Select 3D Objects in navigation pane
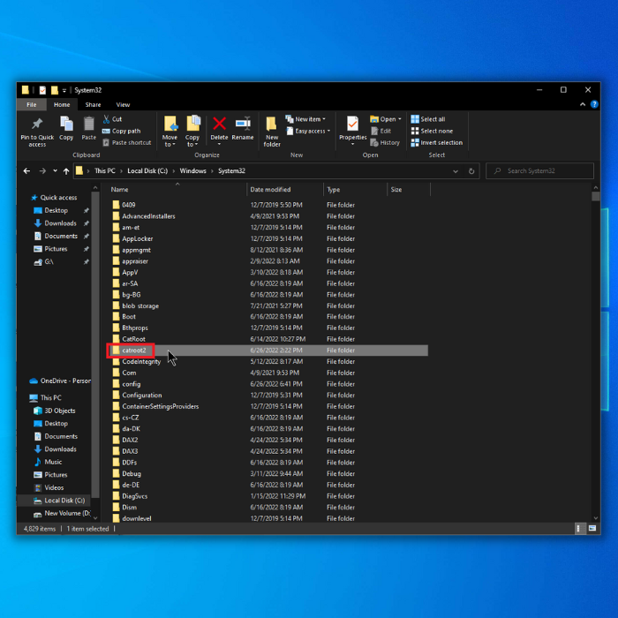The height and width of the screenshot is (618, 618). pyautogui.click(x=55, y=411)
